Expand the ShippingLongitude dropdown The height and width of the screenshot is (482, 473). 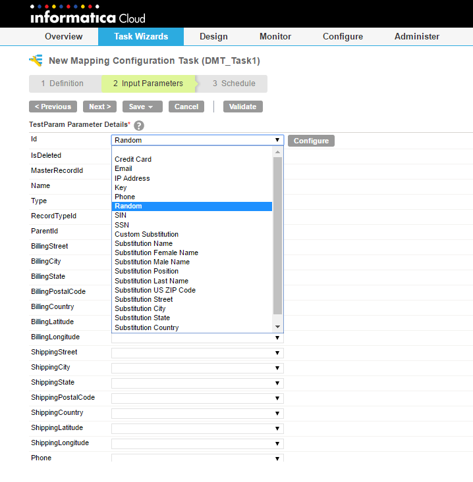pyautogui.click(x=198, y=444)
